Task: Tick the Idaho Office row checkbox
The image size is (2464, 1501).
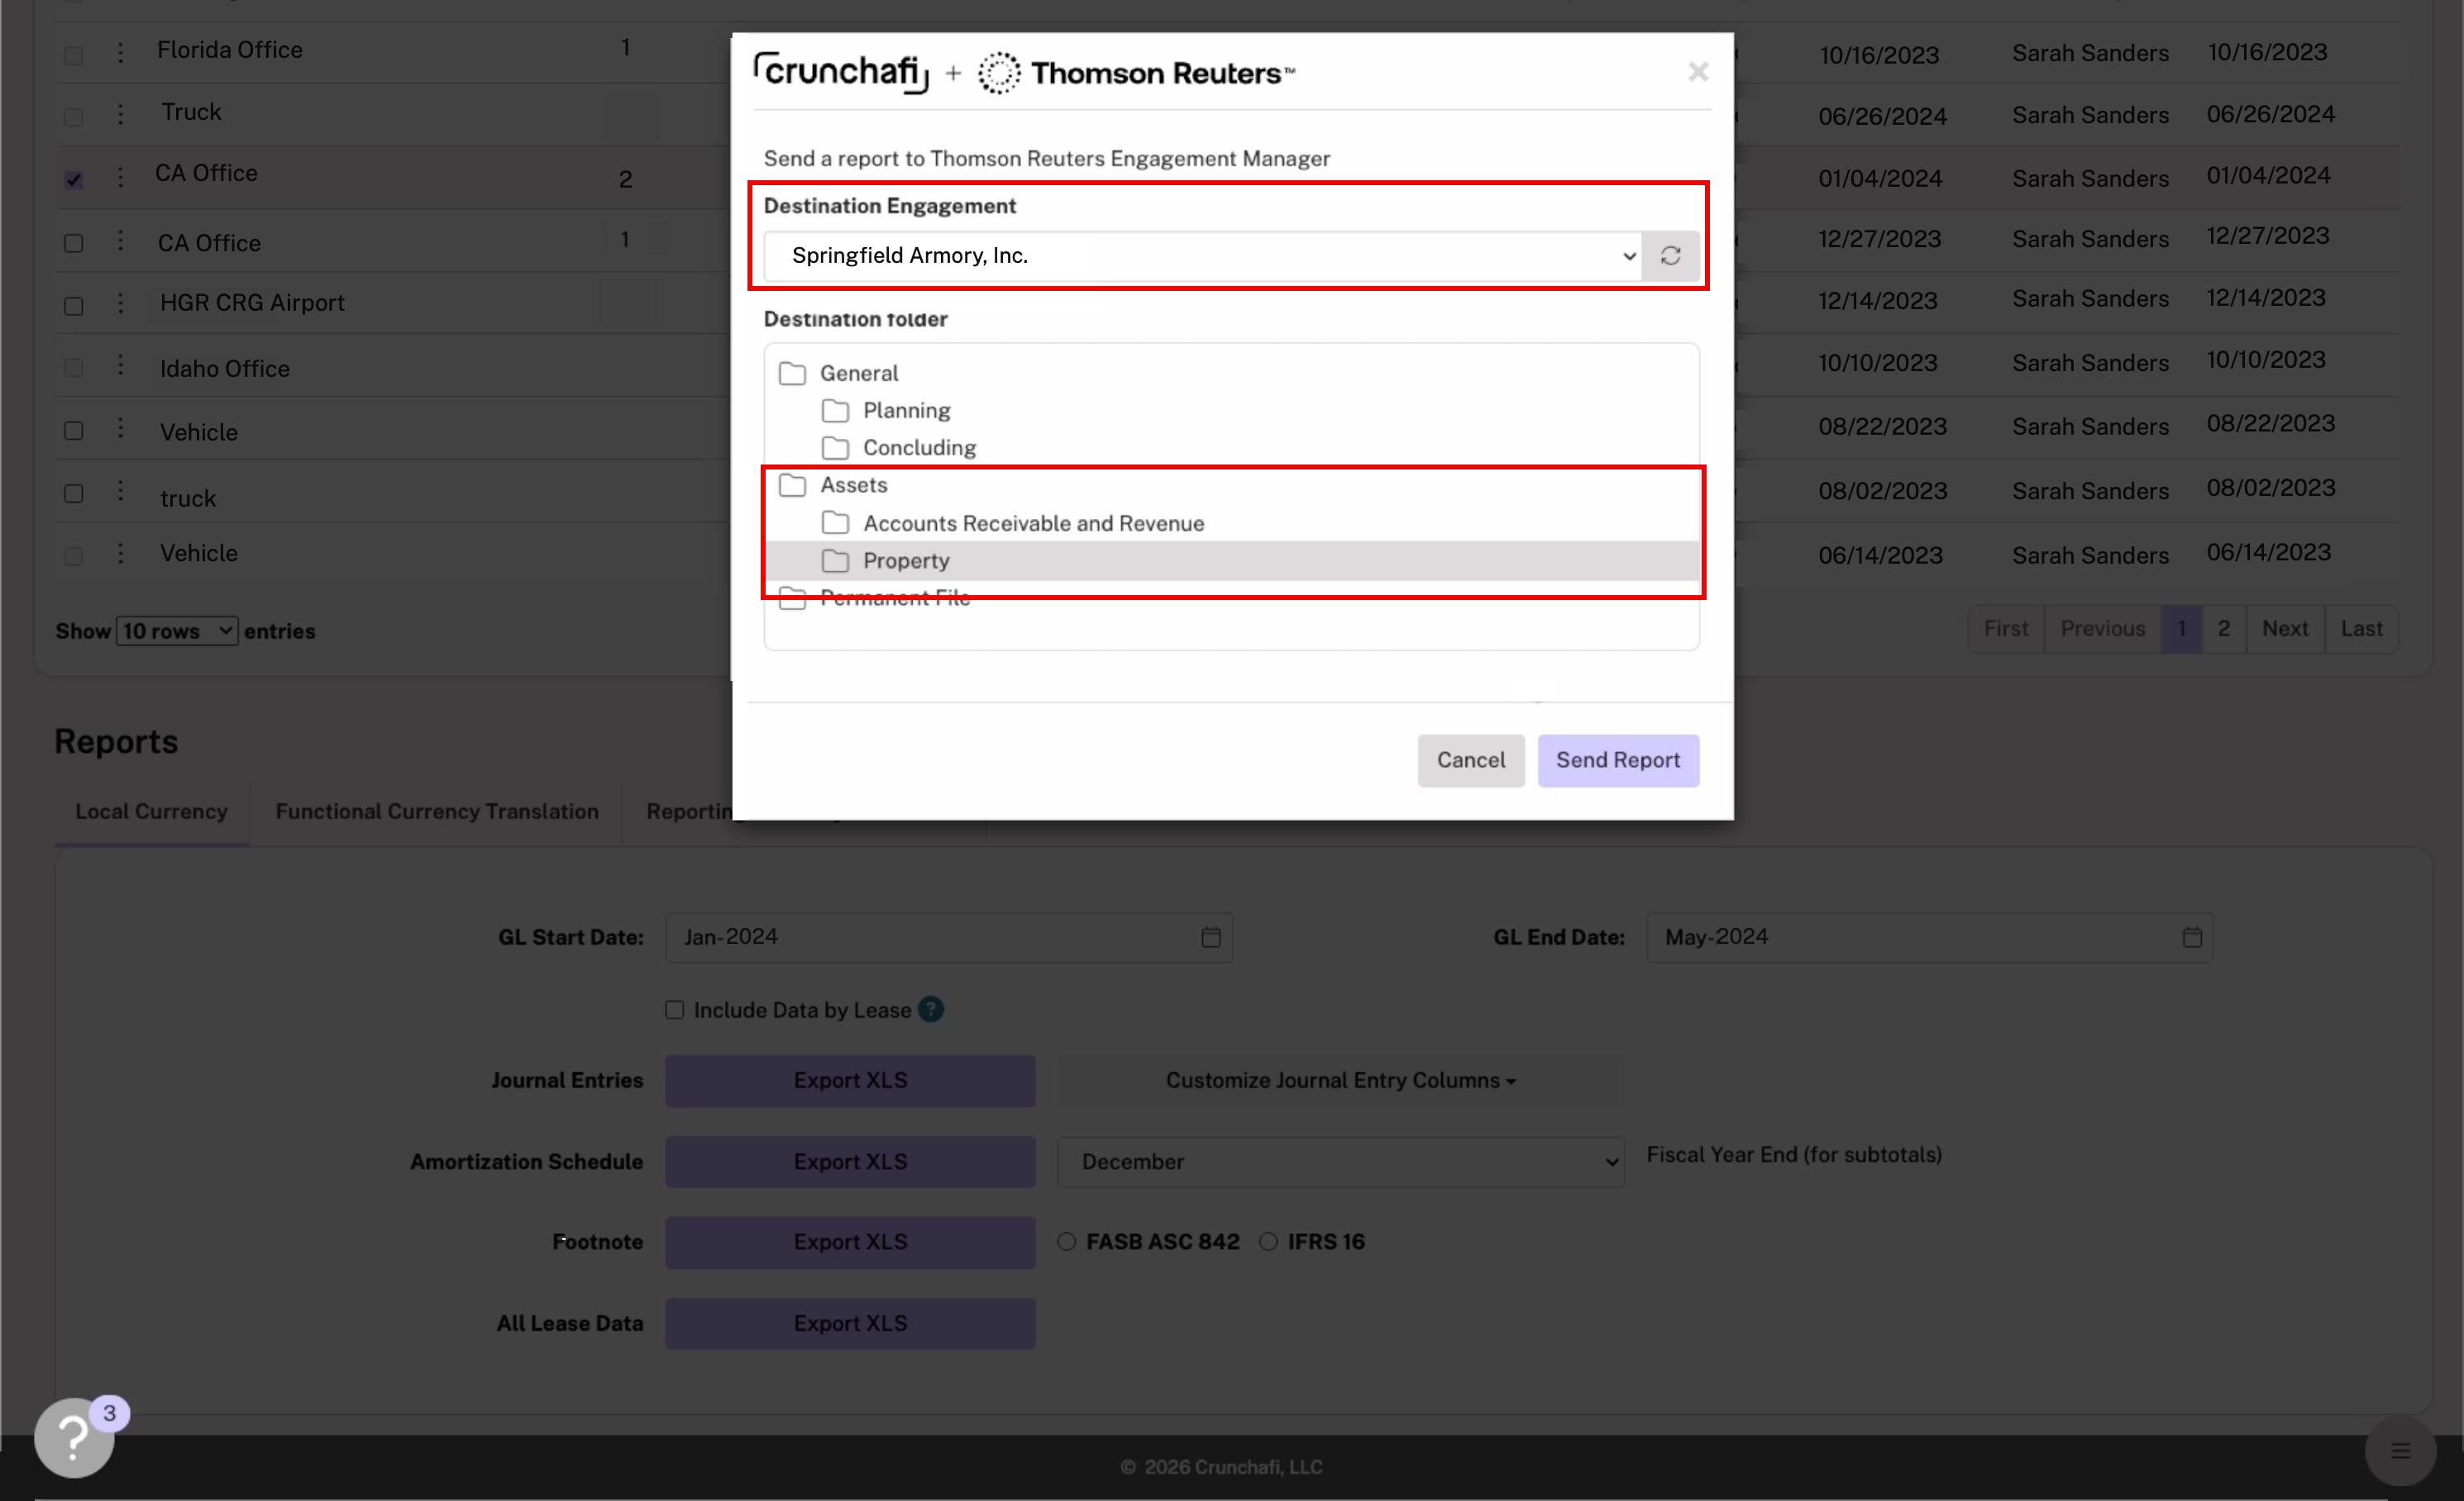Action: click(74, 368)
